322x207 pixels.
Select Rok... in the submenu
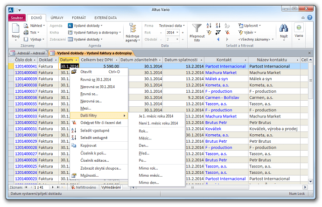pyautogui.click(x=156, y=131)
